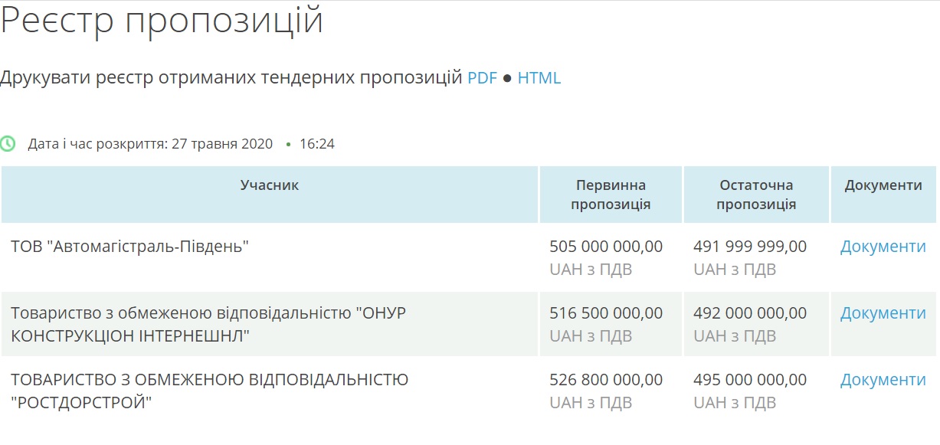Select participant ОНУР КОНСТРУКЦІОН ІНТЕРНЕШНЛ
The image size is (940, 445).
point(208,324)
